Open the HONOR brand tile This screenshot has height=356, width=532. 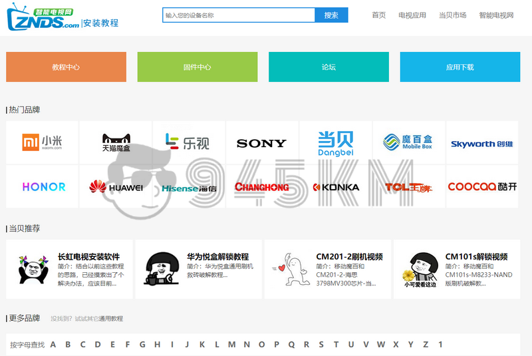click(42, 186)
